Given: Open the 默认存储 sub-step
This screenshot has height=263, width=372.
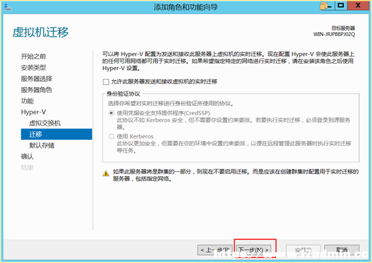Looking at the screenshot, I should [42, 145].
